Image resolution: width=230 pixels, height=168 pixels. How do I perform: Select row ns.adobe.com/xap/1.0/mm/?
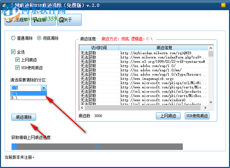tap(144, 70)
